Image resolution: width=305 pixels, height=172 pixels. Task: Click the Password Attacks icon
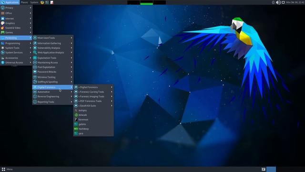tap(35, 72)
